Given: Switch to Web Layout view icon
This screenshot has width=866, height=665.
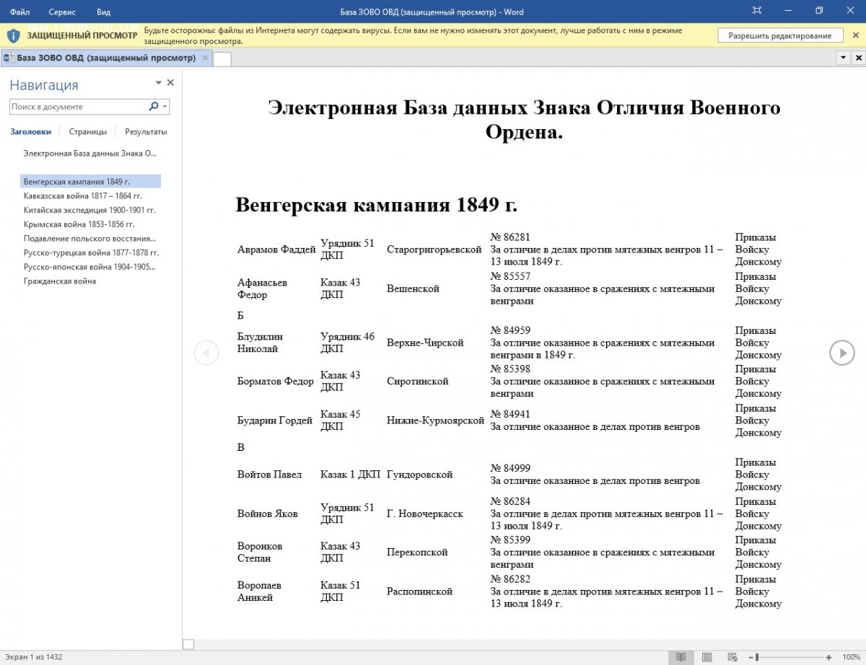Looking at the screenshot, I should point(732,657).
